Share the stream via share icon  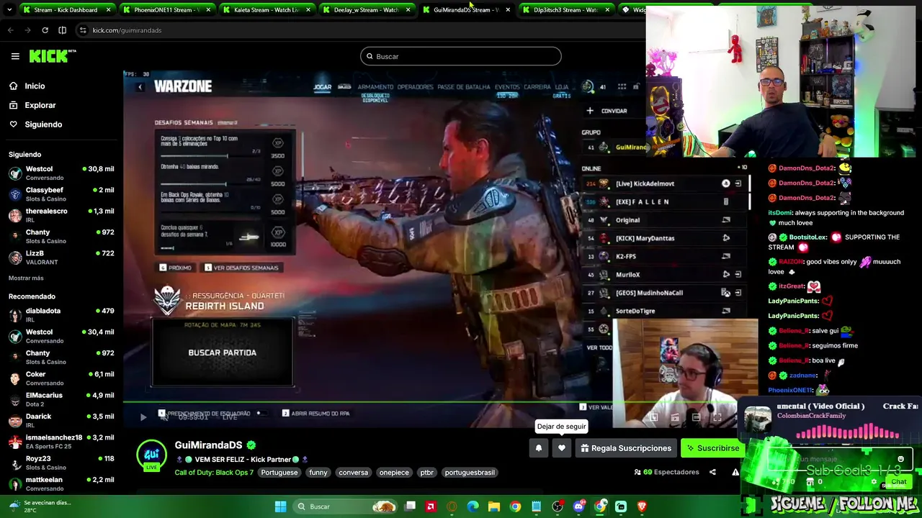(712, 473)
